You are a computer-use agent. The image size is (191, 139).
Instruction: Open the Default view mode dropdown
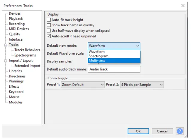click(114, 46)
